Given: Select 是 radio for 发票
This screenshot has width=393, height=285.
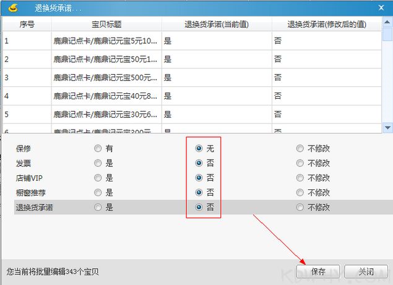Looking at the screenshot, I should coord(98,163).
